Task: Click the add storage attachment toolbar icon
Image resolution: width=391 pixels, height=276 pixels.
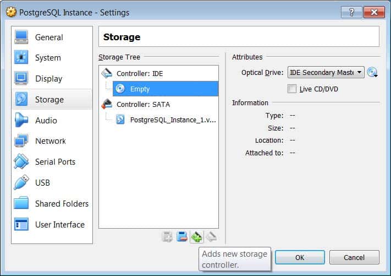Action: click(167, 236)
